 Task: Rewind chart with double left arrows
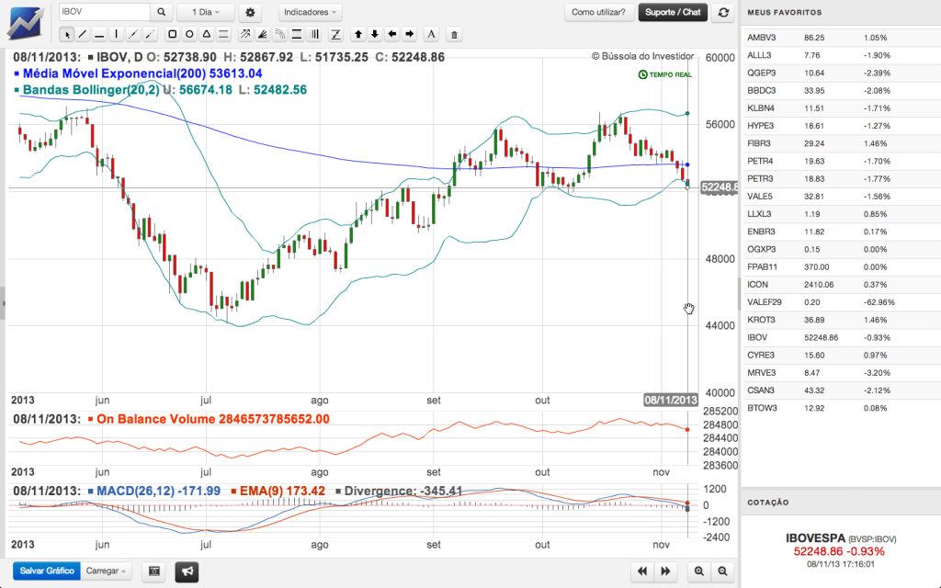(x=642, y=571)
